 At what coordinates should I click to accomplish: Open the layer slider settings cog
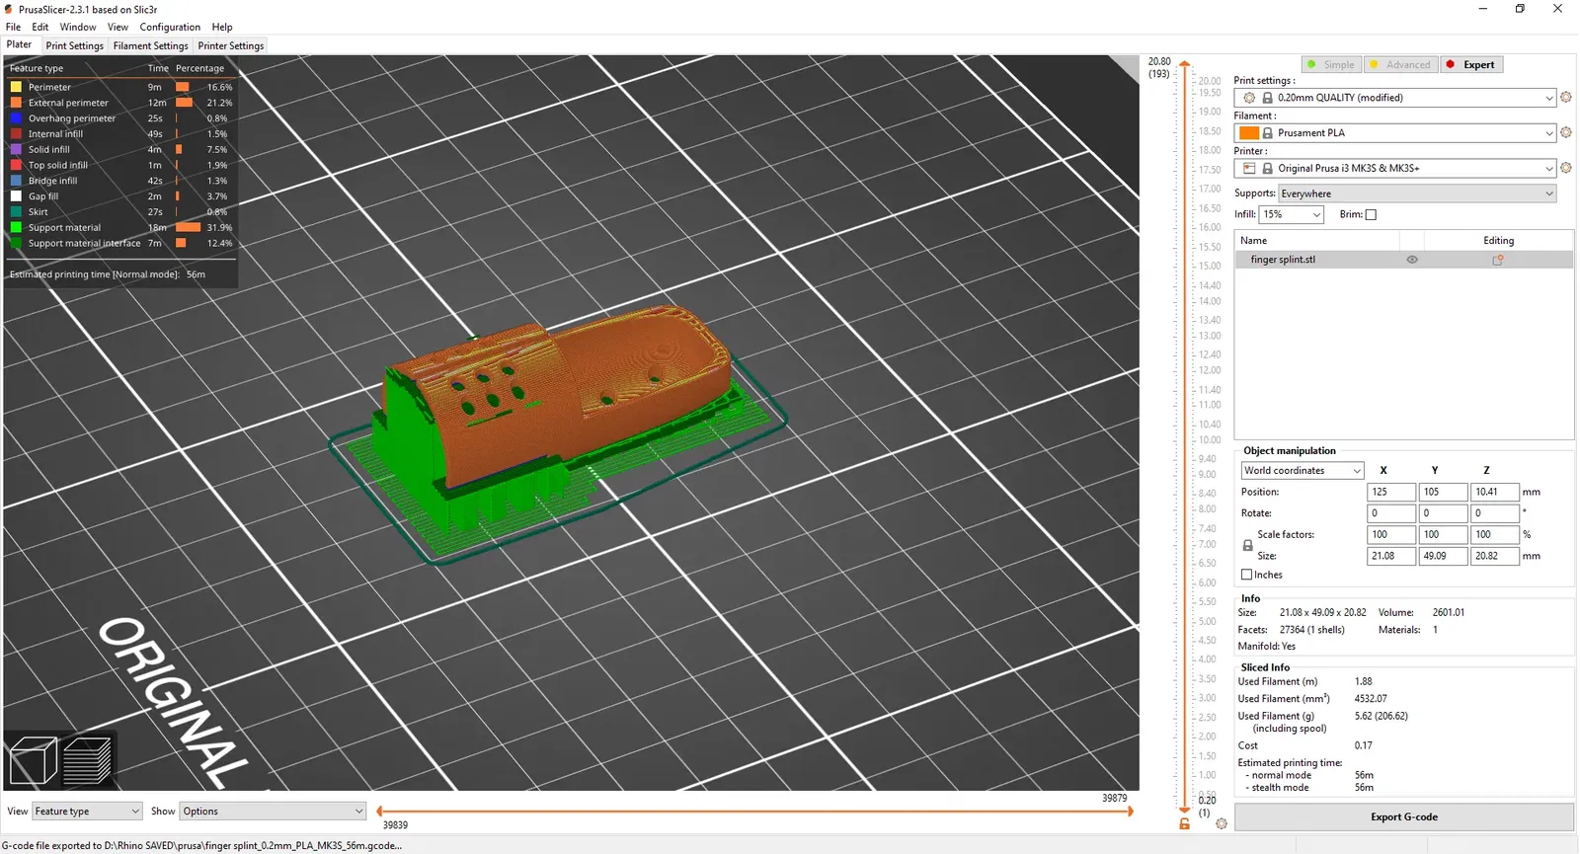pyautogui.click(x=1222, y=823)
